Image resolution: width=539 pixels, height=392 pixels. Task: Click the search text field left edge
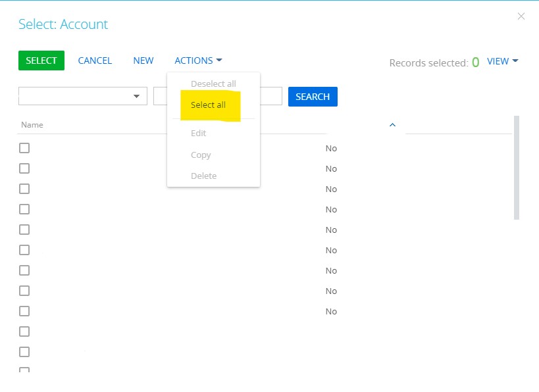[x=160, y=96]
